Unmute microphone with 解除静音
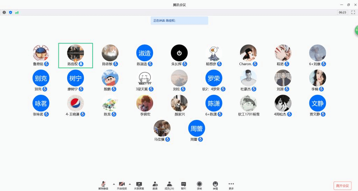This screenshot has width=358, height=191. coord(103,184)
